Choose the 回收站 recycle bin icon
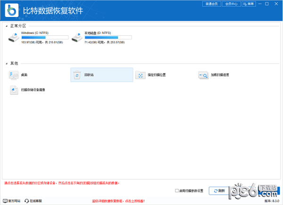Screen dimensions: 283x205 77,75
